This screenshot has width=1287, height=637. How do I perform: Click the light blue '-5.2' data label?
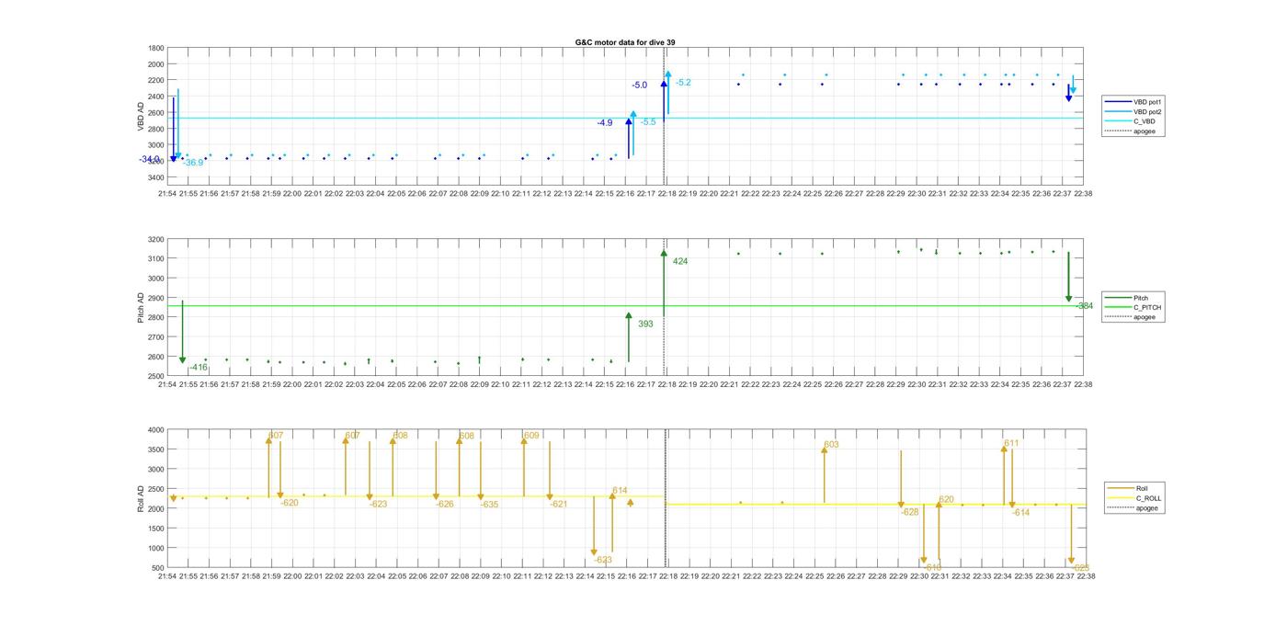pos(683,83)
